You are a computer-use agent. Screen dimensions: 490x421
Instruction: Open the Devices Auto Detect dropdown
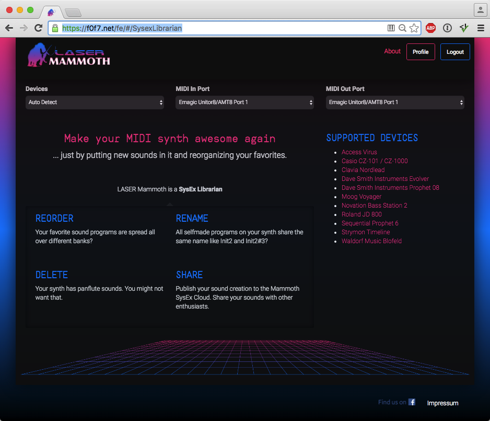tap(95, 103)
